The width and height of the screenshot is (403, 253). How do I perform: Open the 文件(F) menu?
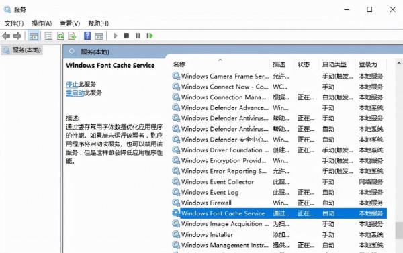click(14, 23)
